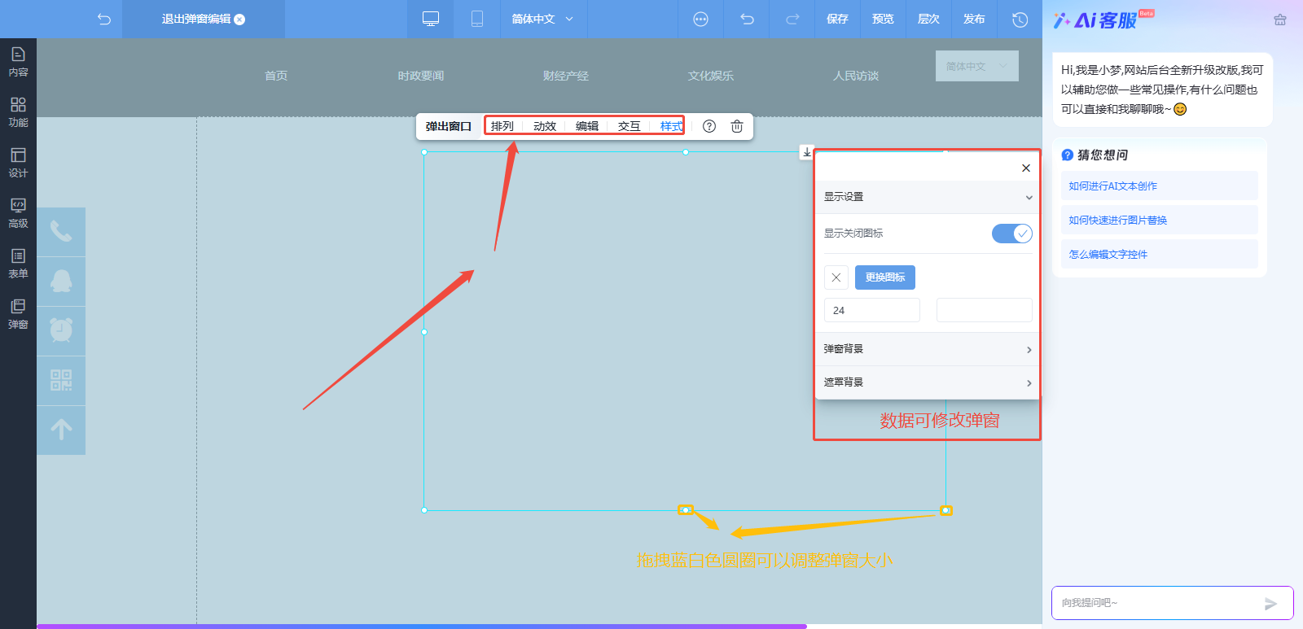Open the history clock icon
This screenshot has height=629, width=1303.
(x=1020, y=19)
